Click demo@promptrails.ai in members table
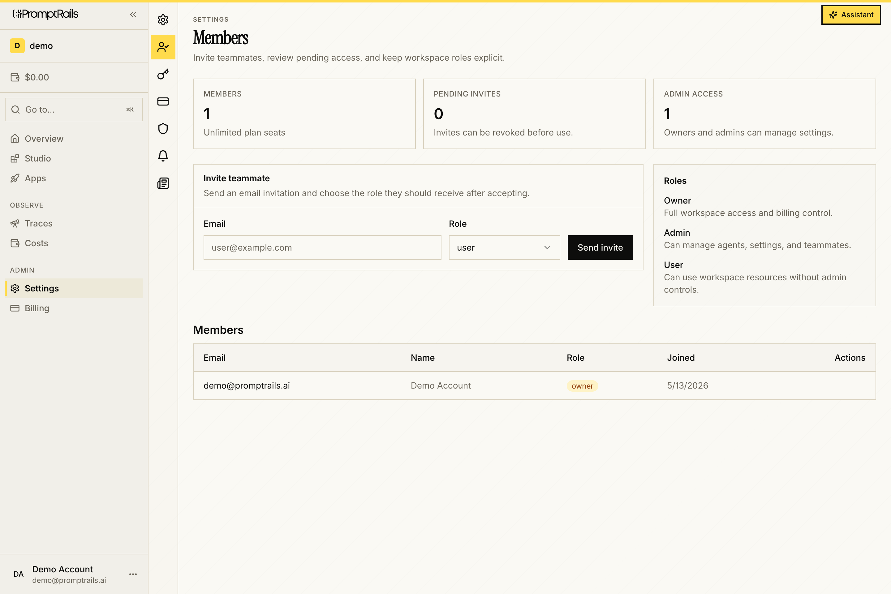891x594 pixels. pyautogui.click(x=247, y=385)
